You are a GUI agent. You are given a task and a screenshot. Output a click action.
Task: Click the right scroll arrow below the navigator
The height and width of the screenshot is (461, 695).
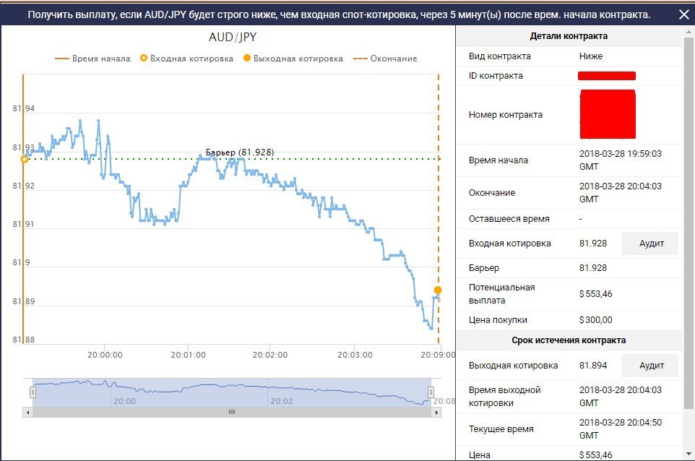(436, 412)
